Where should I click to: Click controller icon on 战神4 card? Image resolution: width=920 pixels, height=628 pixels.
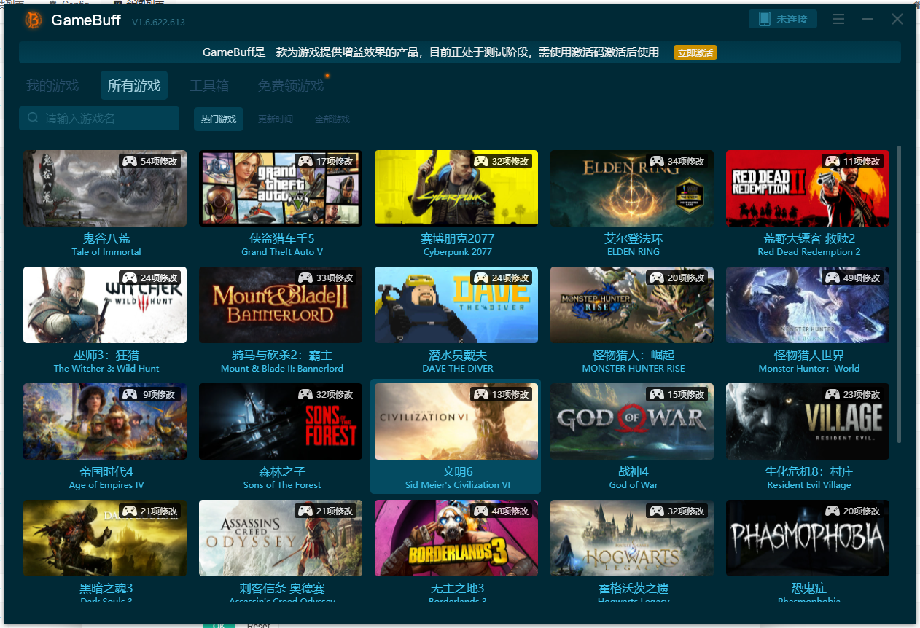point(656,394)
